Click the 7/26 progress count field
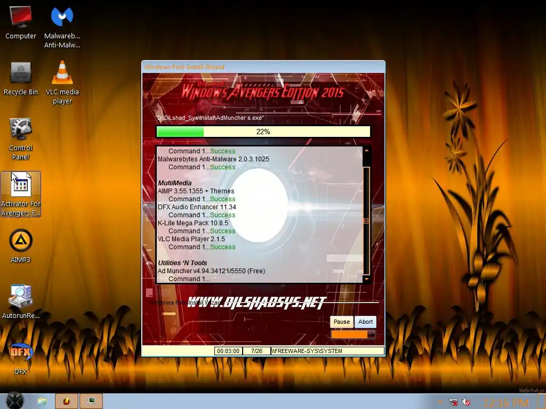 256,351
